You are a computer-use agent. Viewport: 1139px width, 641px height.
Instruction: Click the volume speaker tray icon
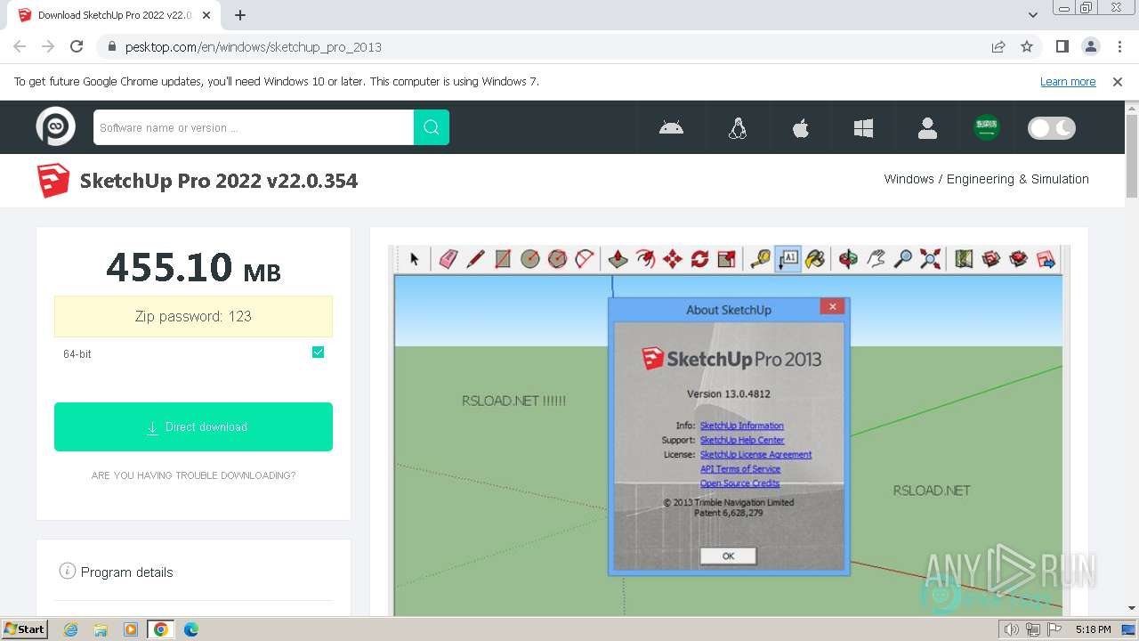click(x=1012, y=629)
